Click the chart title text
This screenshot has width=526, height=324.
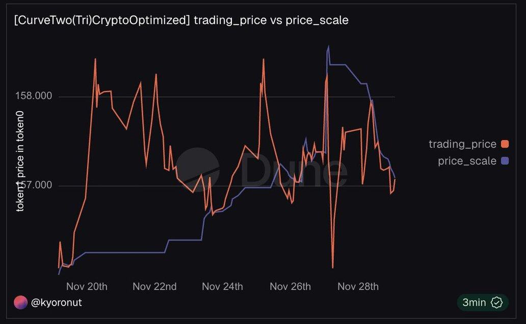tap(181, 20)
